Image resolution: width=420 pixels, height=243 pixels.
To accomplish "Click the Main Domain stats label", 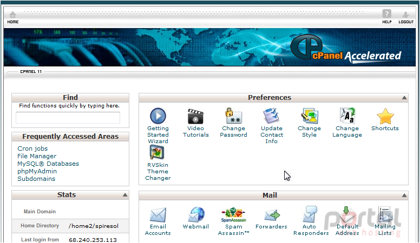I will pyautogui.click(x=40, y=212).
